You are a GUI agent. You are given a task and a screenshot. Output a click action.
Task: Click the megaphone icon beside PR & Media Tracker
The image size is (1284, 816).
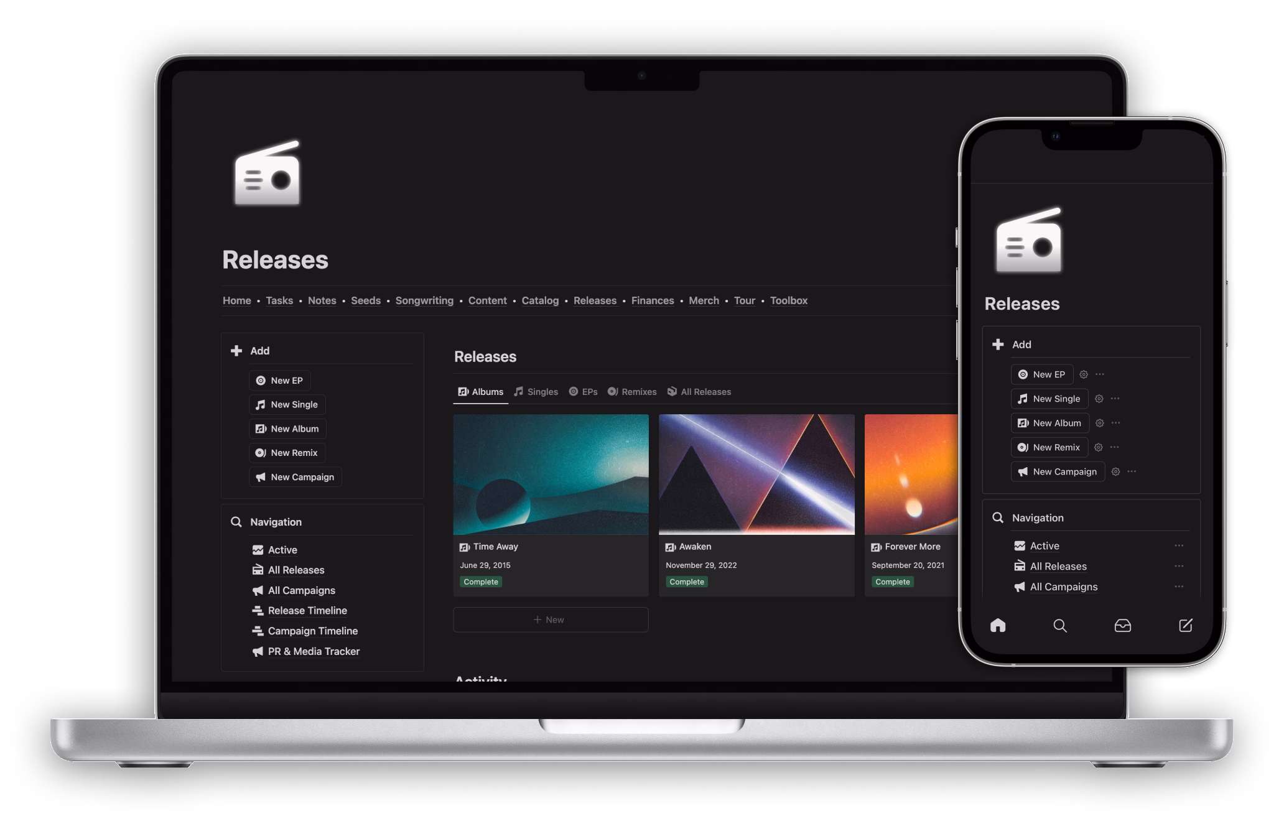pos(258,651)
